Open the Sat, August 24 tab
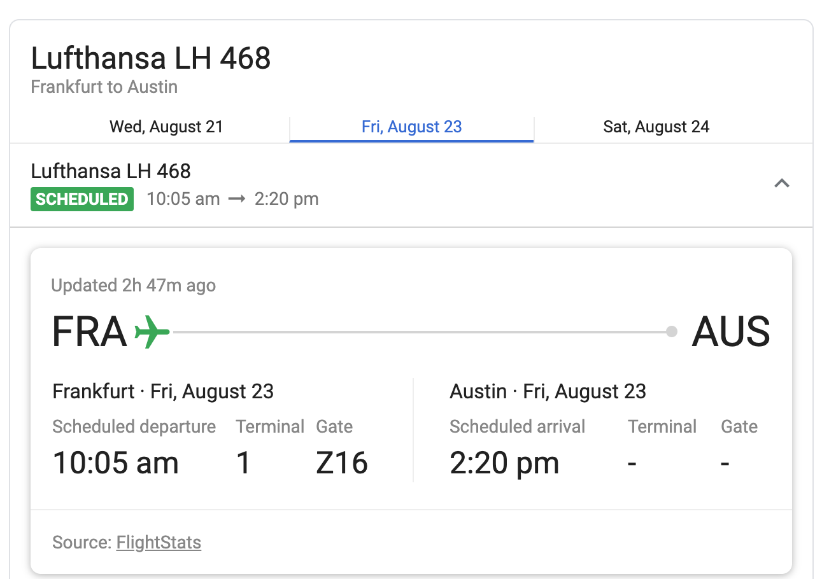 pyautogui.click(x=656, y=127)
